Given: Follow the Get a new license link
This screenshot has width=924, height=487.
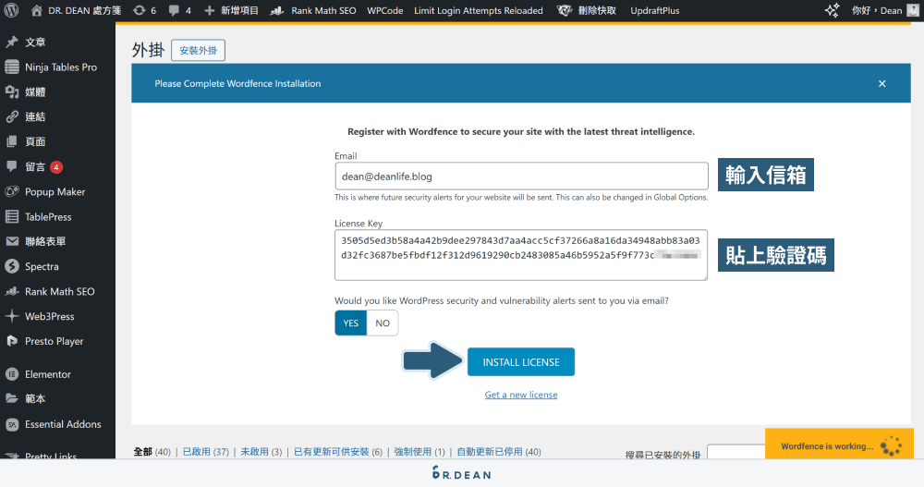Looking at the screenshot, I should (x=521, y=395).
